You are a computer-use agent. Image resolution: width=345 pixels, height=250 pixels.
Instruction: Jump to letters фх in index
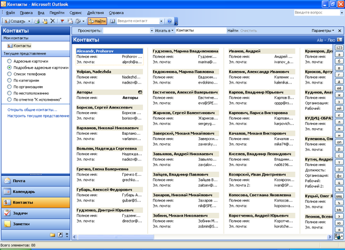click(339, 176)
